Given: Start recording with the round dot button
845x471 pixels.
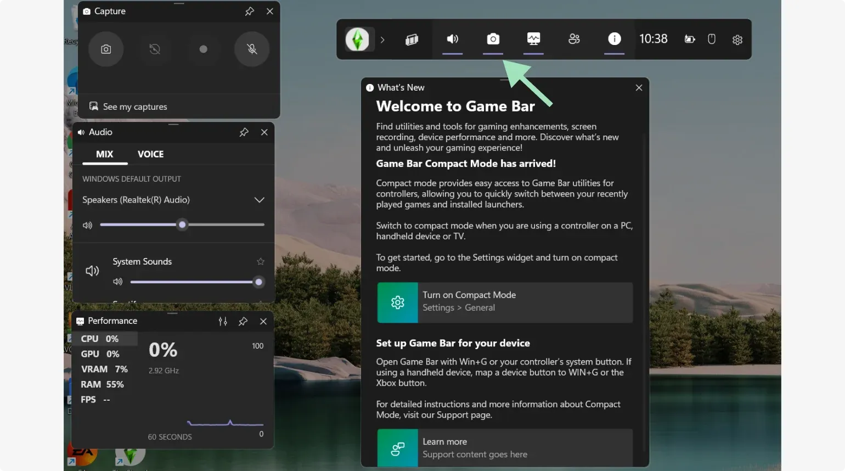Looking at the screenshot, I should click(203, 49).
